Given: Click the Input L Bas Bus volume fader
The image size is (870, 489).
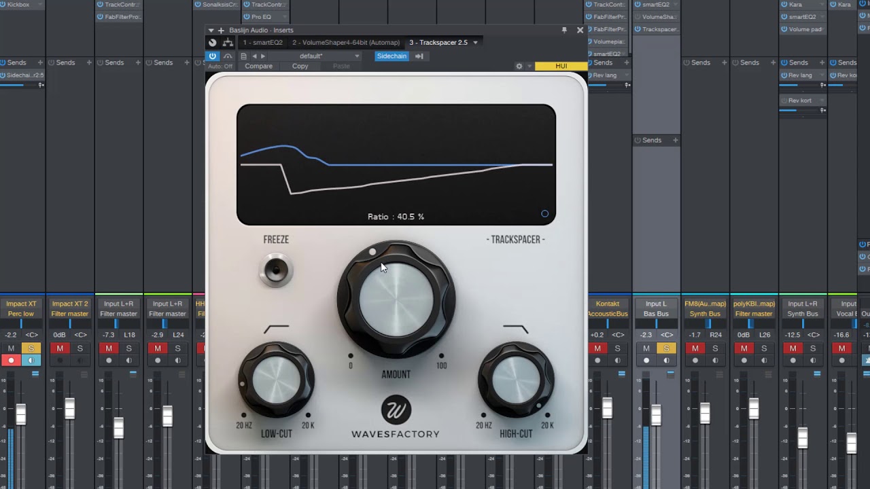Looking at the screenshot, I should point(656,414).
